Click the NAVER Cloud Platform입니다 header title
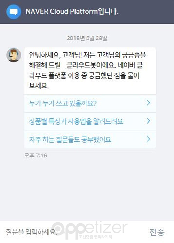The width and height of the screenshot is (174, 243). pyautogui.click(x=72, y=12)
